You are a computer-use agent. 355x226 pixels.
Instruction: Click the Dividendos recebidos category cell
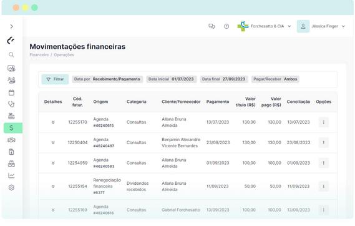pyautogui.click(x=137, y=187)
